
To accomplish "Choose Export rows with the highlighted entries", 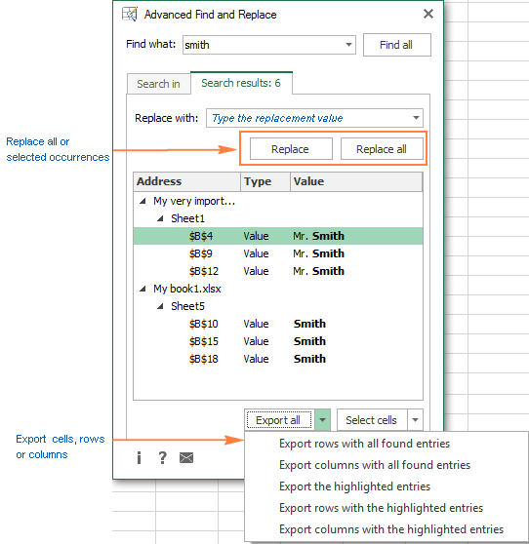I will [x=381, y=508].
